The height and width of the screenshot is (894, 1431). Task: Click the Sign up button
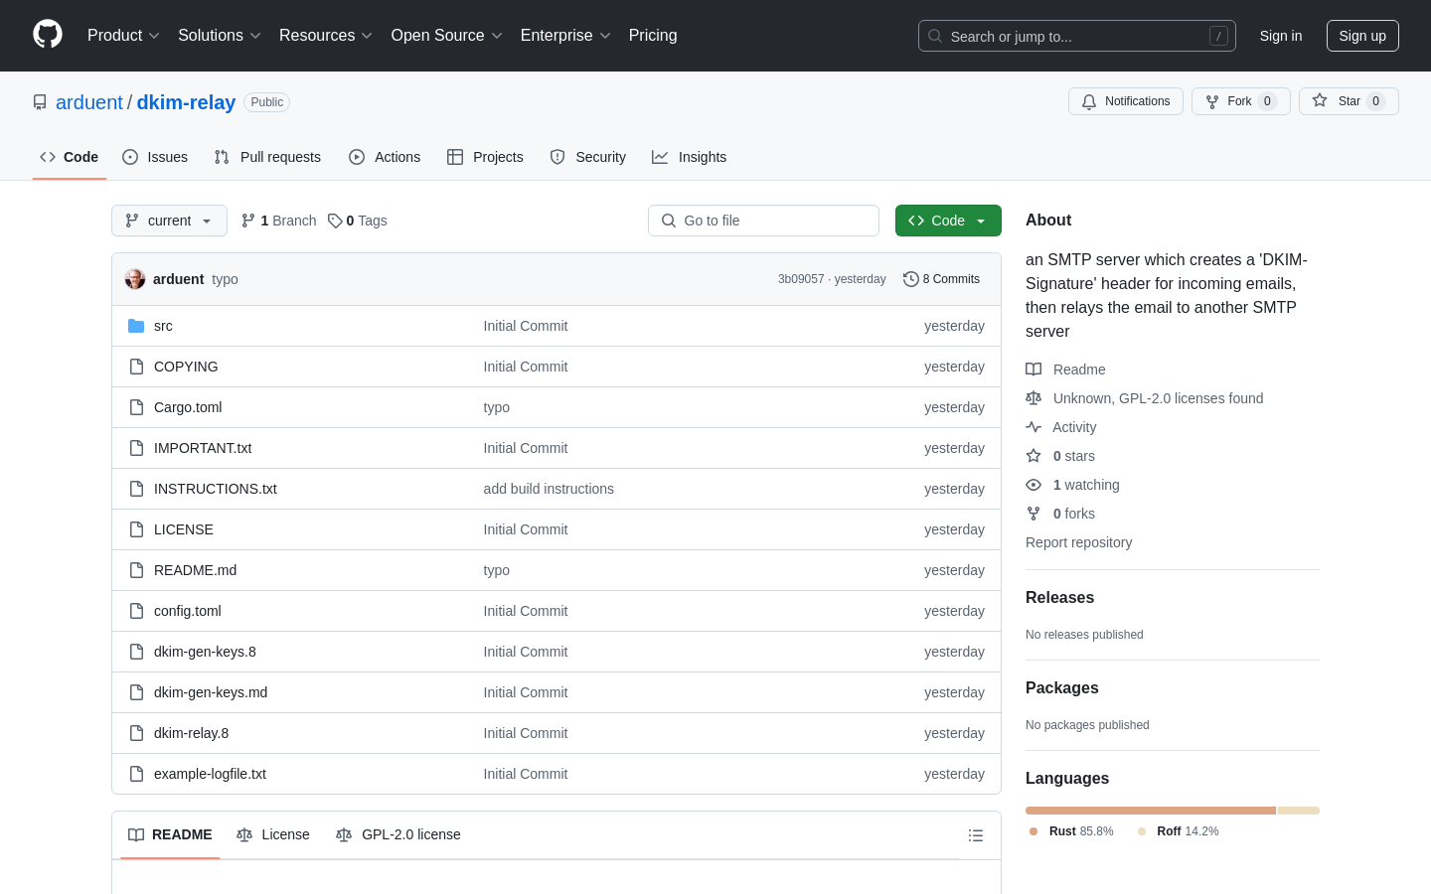1362,36
